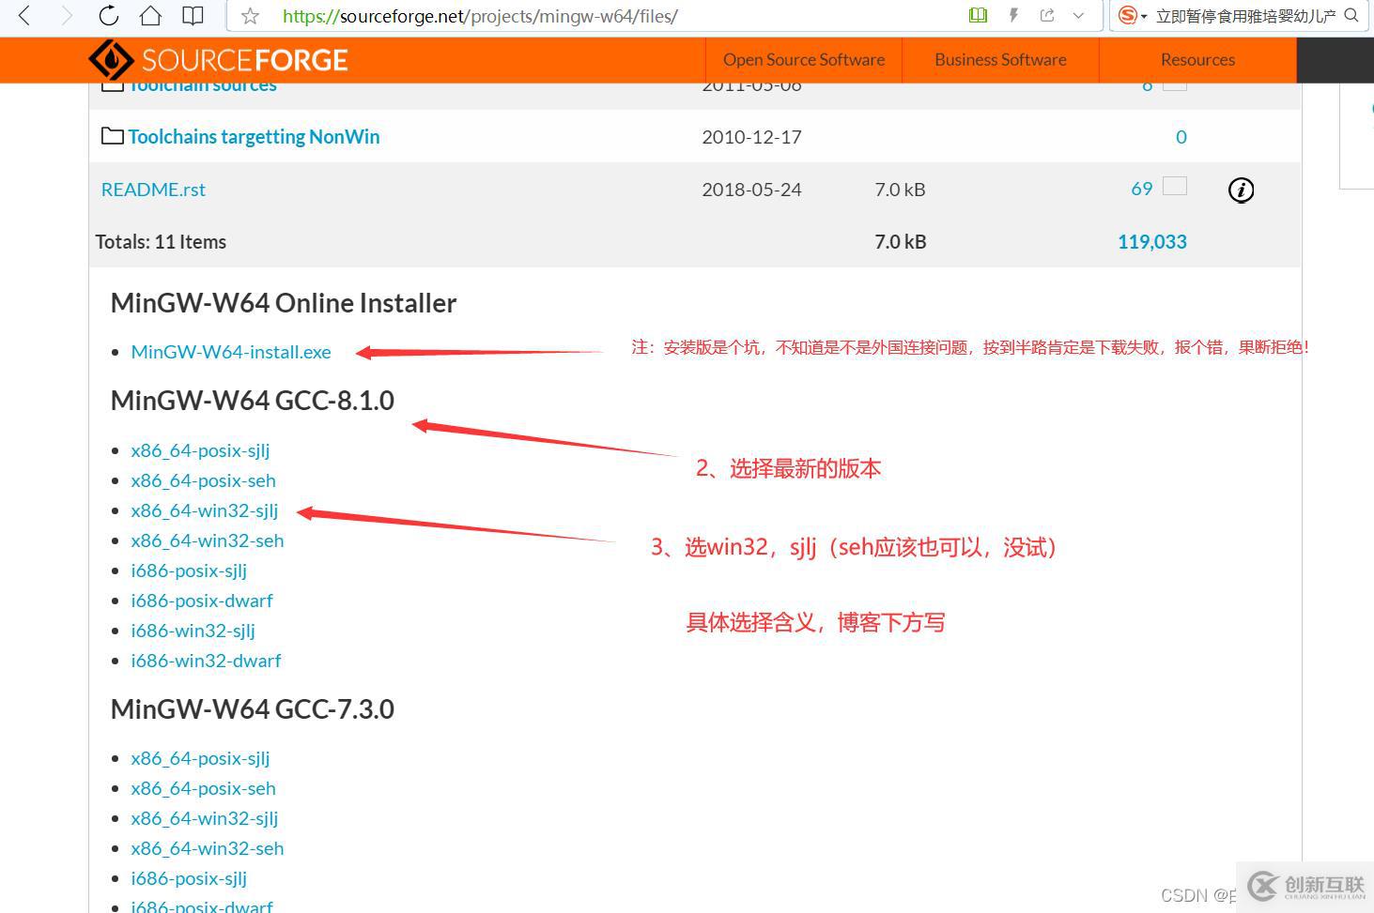Click the Totals: 11 Items text

pyautogui.click(x=161, y=242)
